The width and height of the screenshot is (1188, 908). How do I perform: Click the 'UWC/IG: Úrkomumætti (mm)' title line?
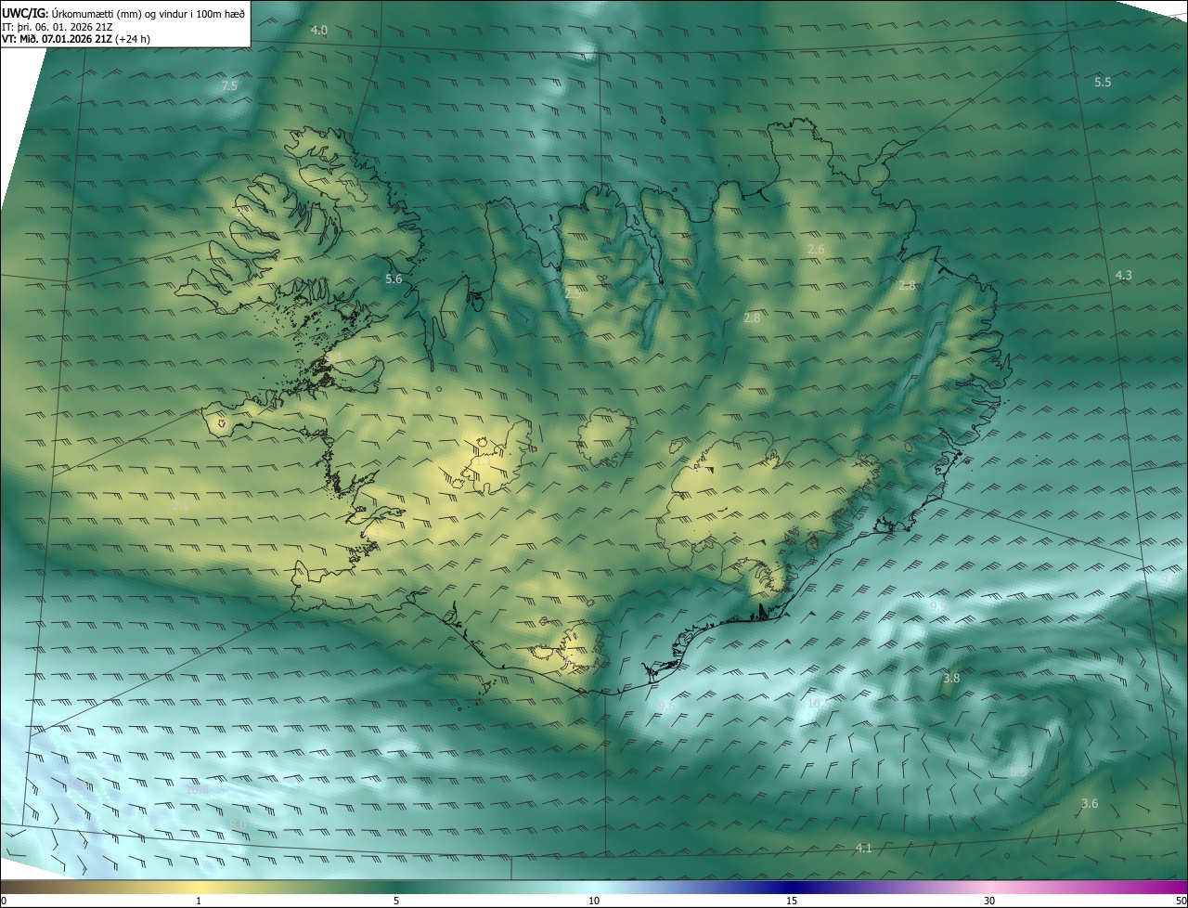click(x=123, y=13)
